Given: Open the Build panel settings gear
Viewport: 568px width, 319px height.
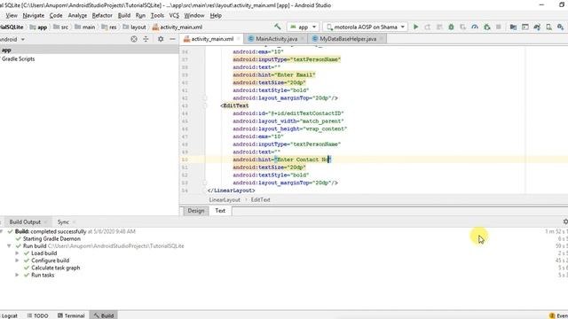Looking at the screenshot, I should (x=565, y=222).
